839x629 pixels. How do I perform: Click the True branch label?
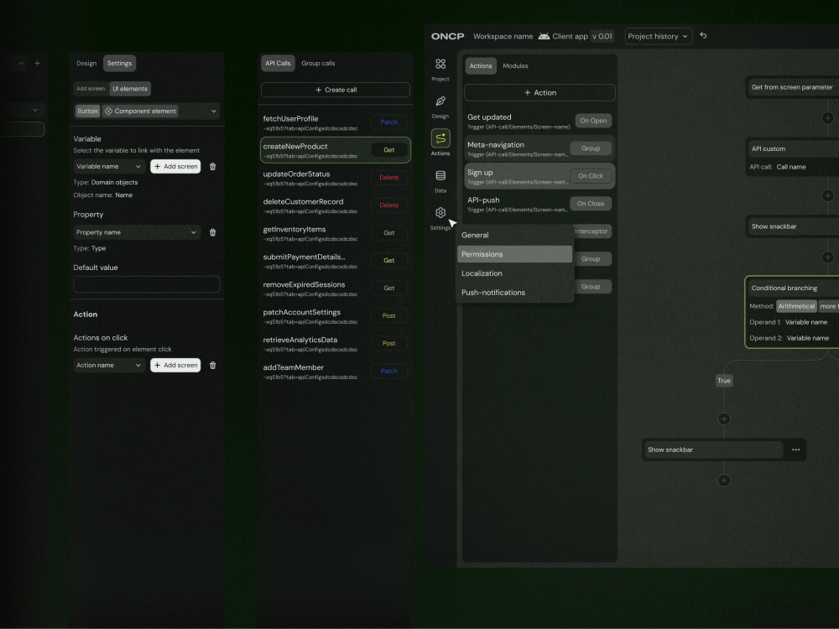click(x=724, y=380)
